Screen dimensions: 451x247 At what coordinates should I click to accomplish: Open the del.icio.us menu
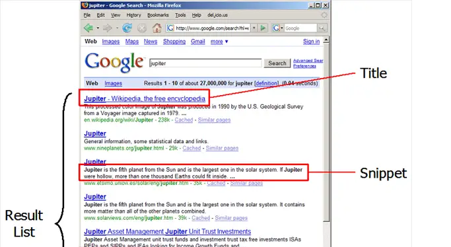coord(217,15)
